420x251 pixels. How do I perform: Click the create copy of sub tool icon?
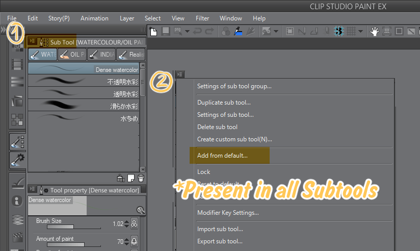click(x=131, y=178)
